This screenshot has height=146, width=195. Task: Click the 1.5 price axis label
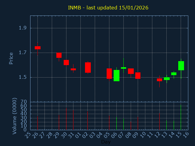tap(23, 77)
